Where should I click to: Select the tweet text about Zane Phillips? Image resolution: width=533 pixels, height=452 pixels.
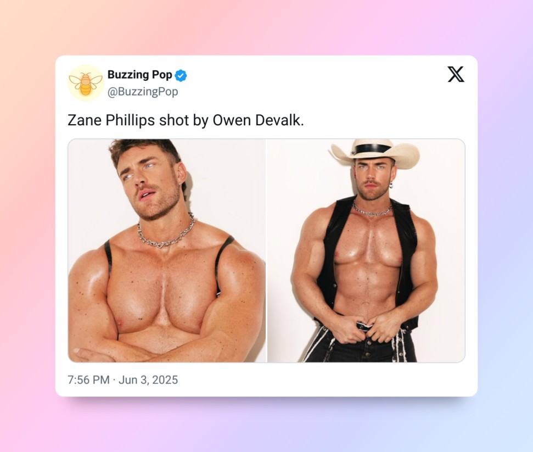186,120
